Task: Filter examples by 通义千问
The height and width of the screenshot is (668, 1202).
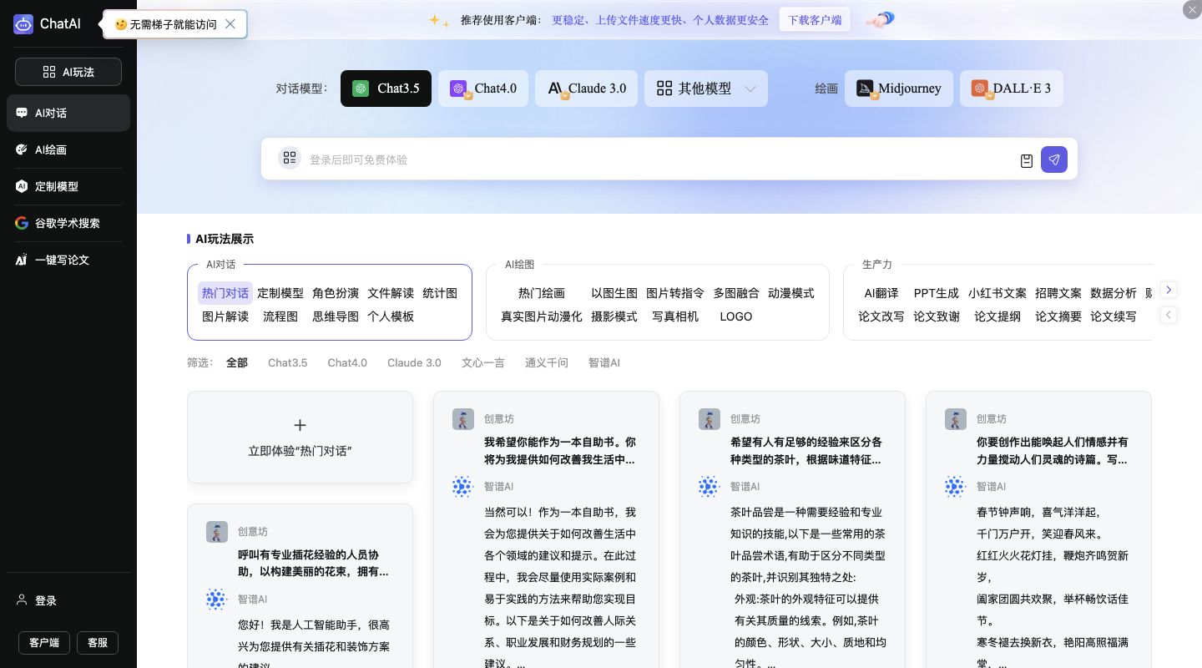Action: 547,362
